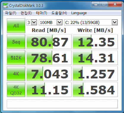Open the 테마(T) menu
Viewport: 124px width, 113px height.
click(x=42, y=13)
